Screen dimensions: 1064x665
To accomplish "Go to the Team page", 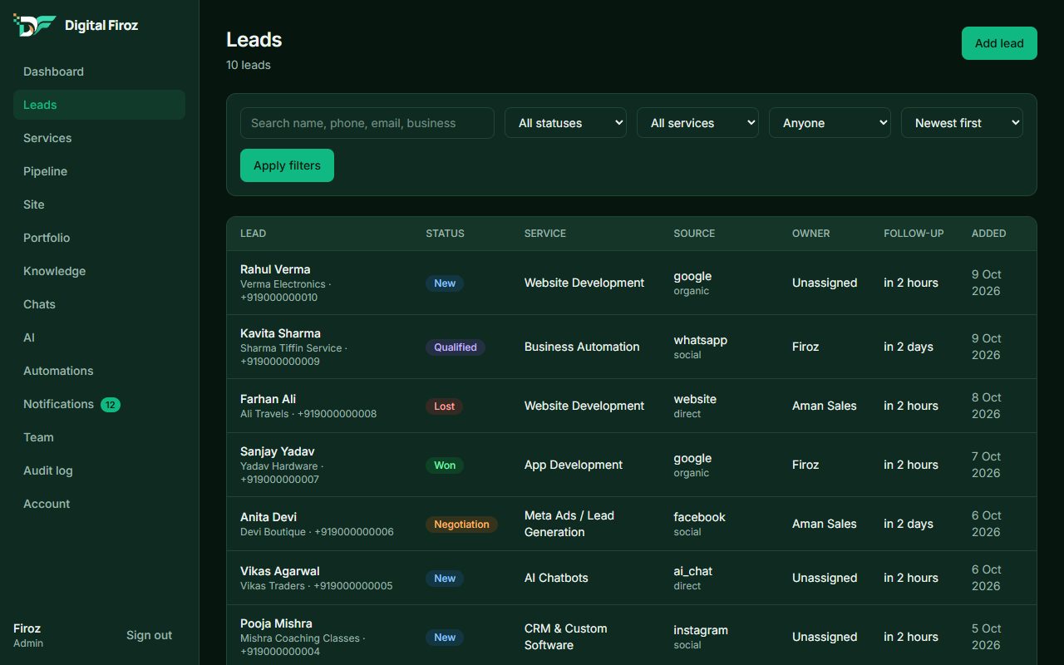I will click(99, 437).
